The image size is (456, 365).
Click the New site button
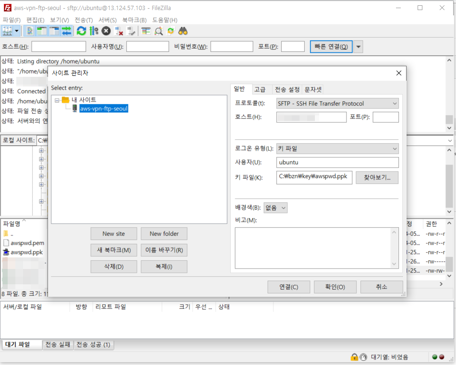pyautogui.click(x=114, y=234)
